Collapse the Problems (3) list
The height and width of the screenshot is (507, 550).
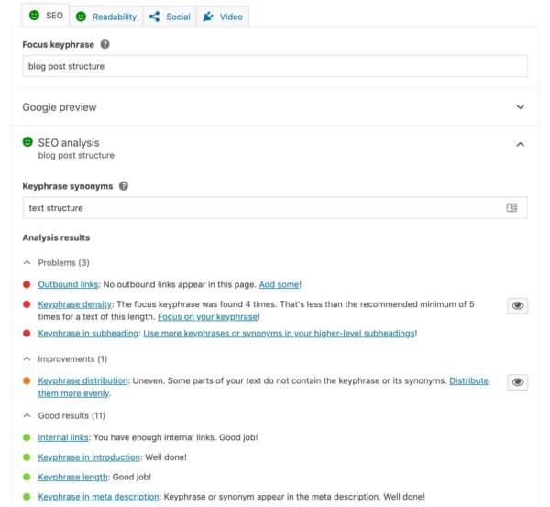(x=27, y=262)
